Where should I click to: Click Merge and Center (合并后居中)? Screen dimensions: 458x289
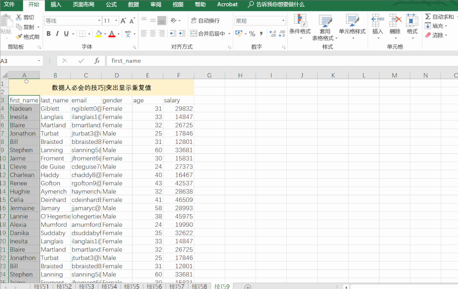[208, 33]
